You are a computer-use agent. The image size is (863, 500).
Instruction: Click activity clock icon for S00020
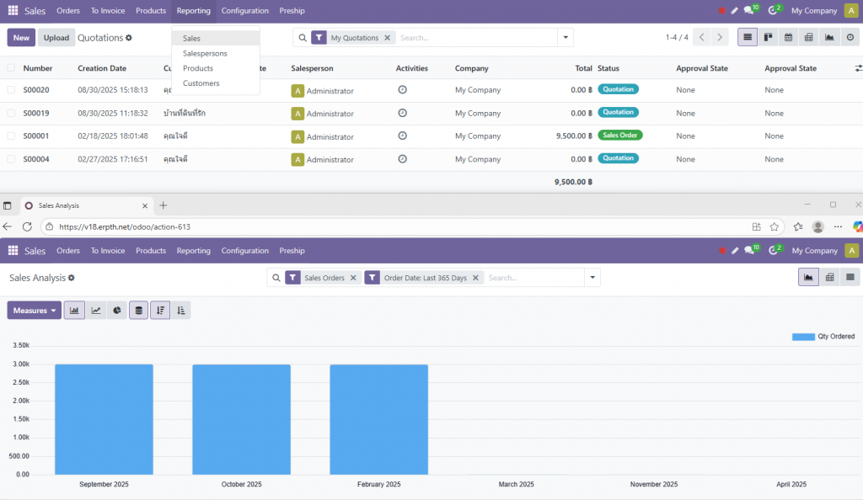402,90
